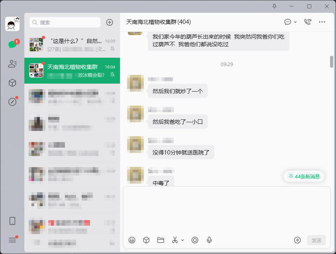The height and width of the screenshot is (254, 336).
Task: Open chat history circle icon
Action: click(x=195, y=240)
